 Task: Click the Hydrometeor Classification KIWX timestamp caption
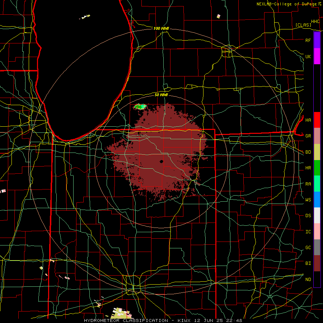(x=163, y=320)
